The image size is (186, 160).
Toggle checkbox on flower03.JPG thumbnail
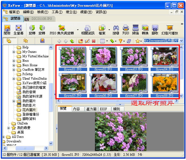coord(121,48)
